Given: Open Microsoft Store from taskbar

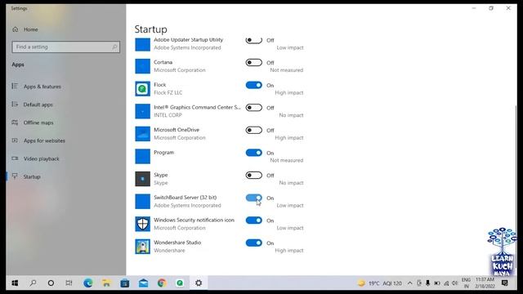Looking at the screenshot, I should point(125,283).
